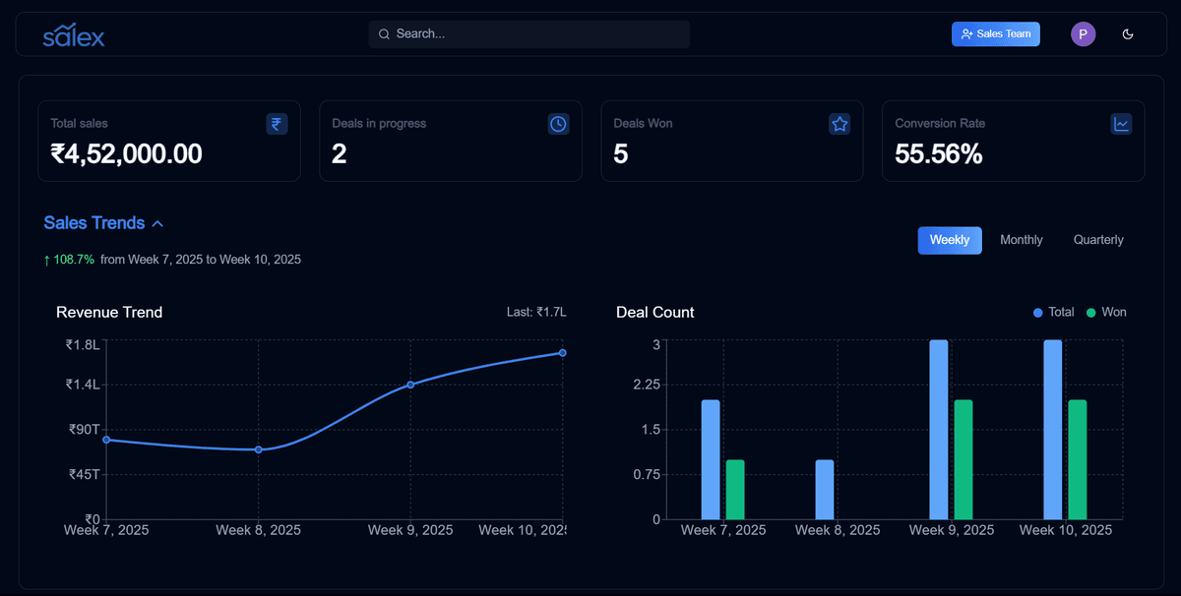Select the Weekly view

click(x=949, y=239)
